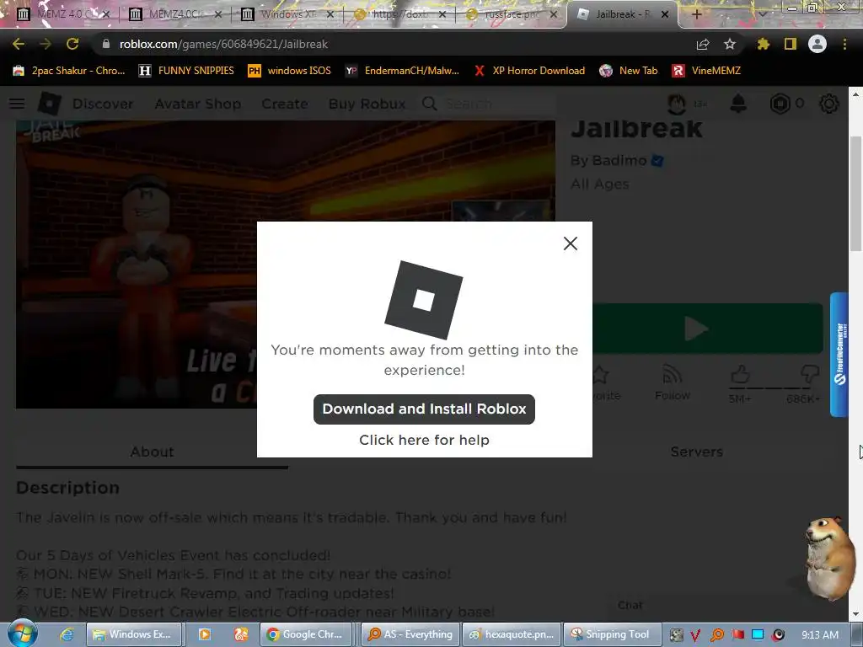Click the Roblox logo in the dialog

pos(423,300)
